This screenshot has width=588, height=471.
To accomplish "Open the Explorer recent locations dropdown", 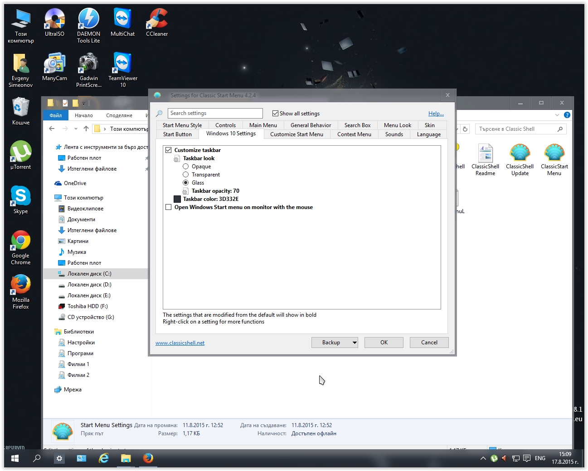I will [76, 129].
